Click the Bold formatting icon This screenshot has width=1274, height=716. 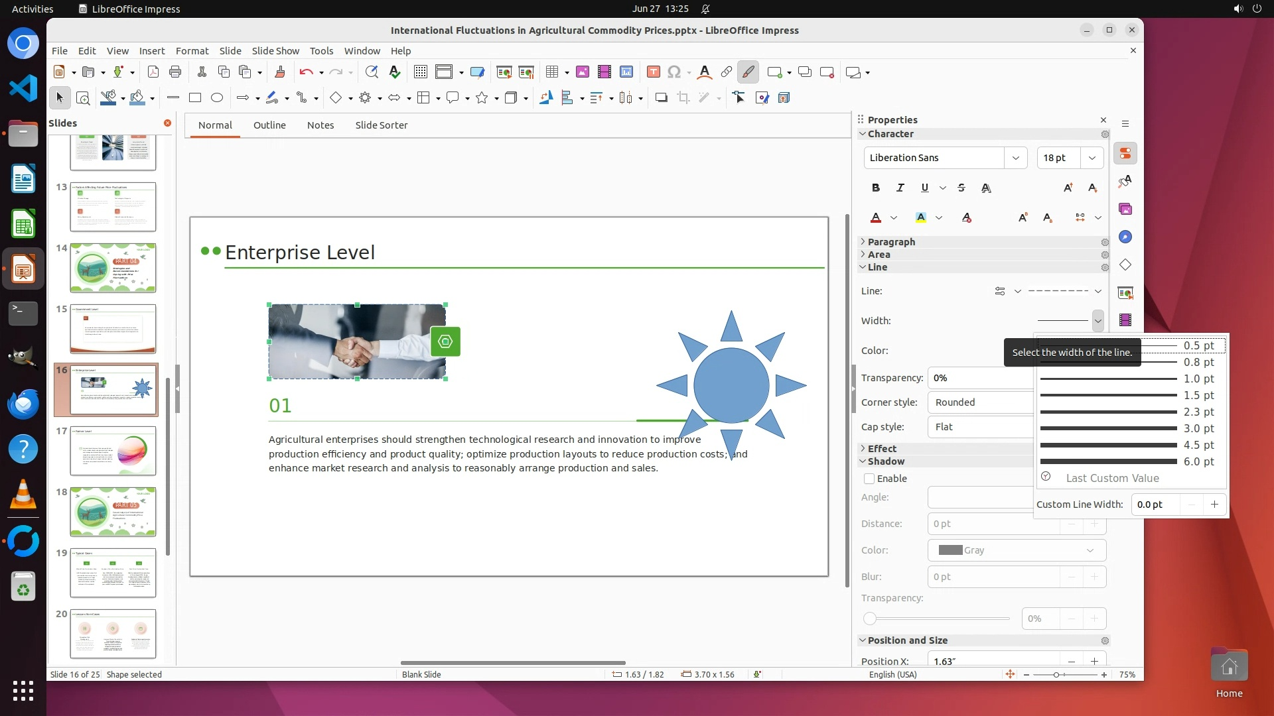click(x=876, y=188)
